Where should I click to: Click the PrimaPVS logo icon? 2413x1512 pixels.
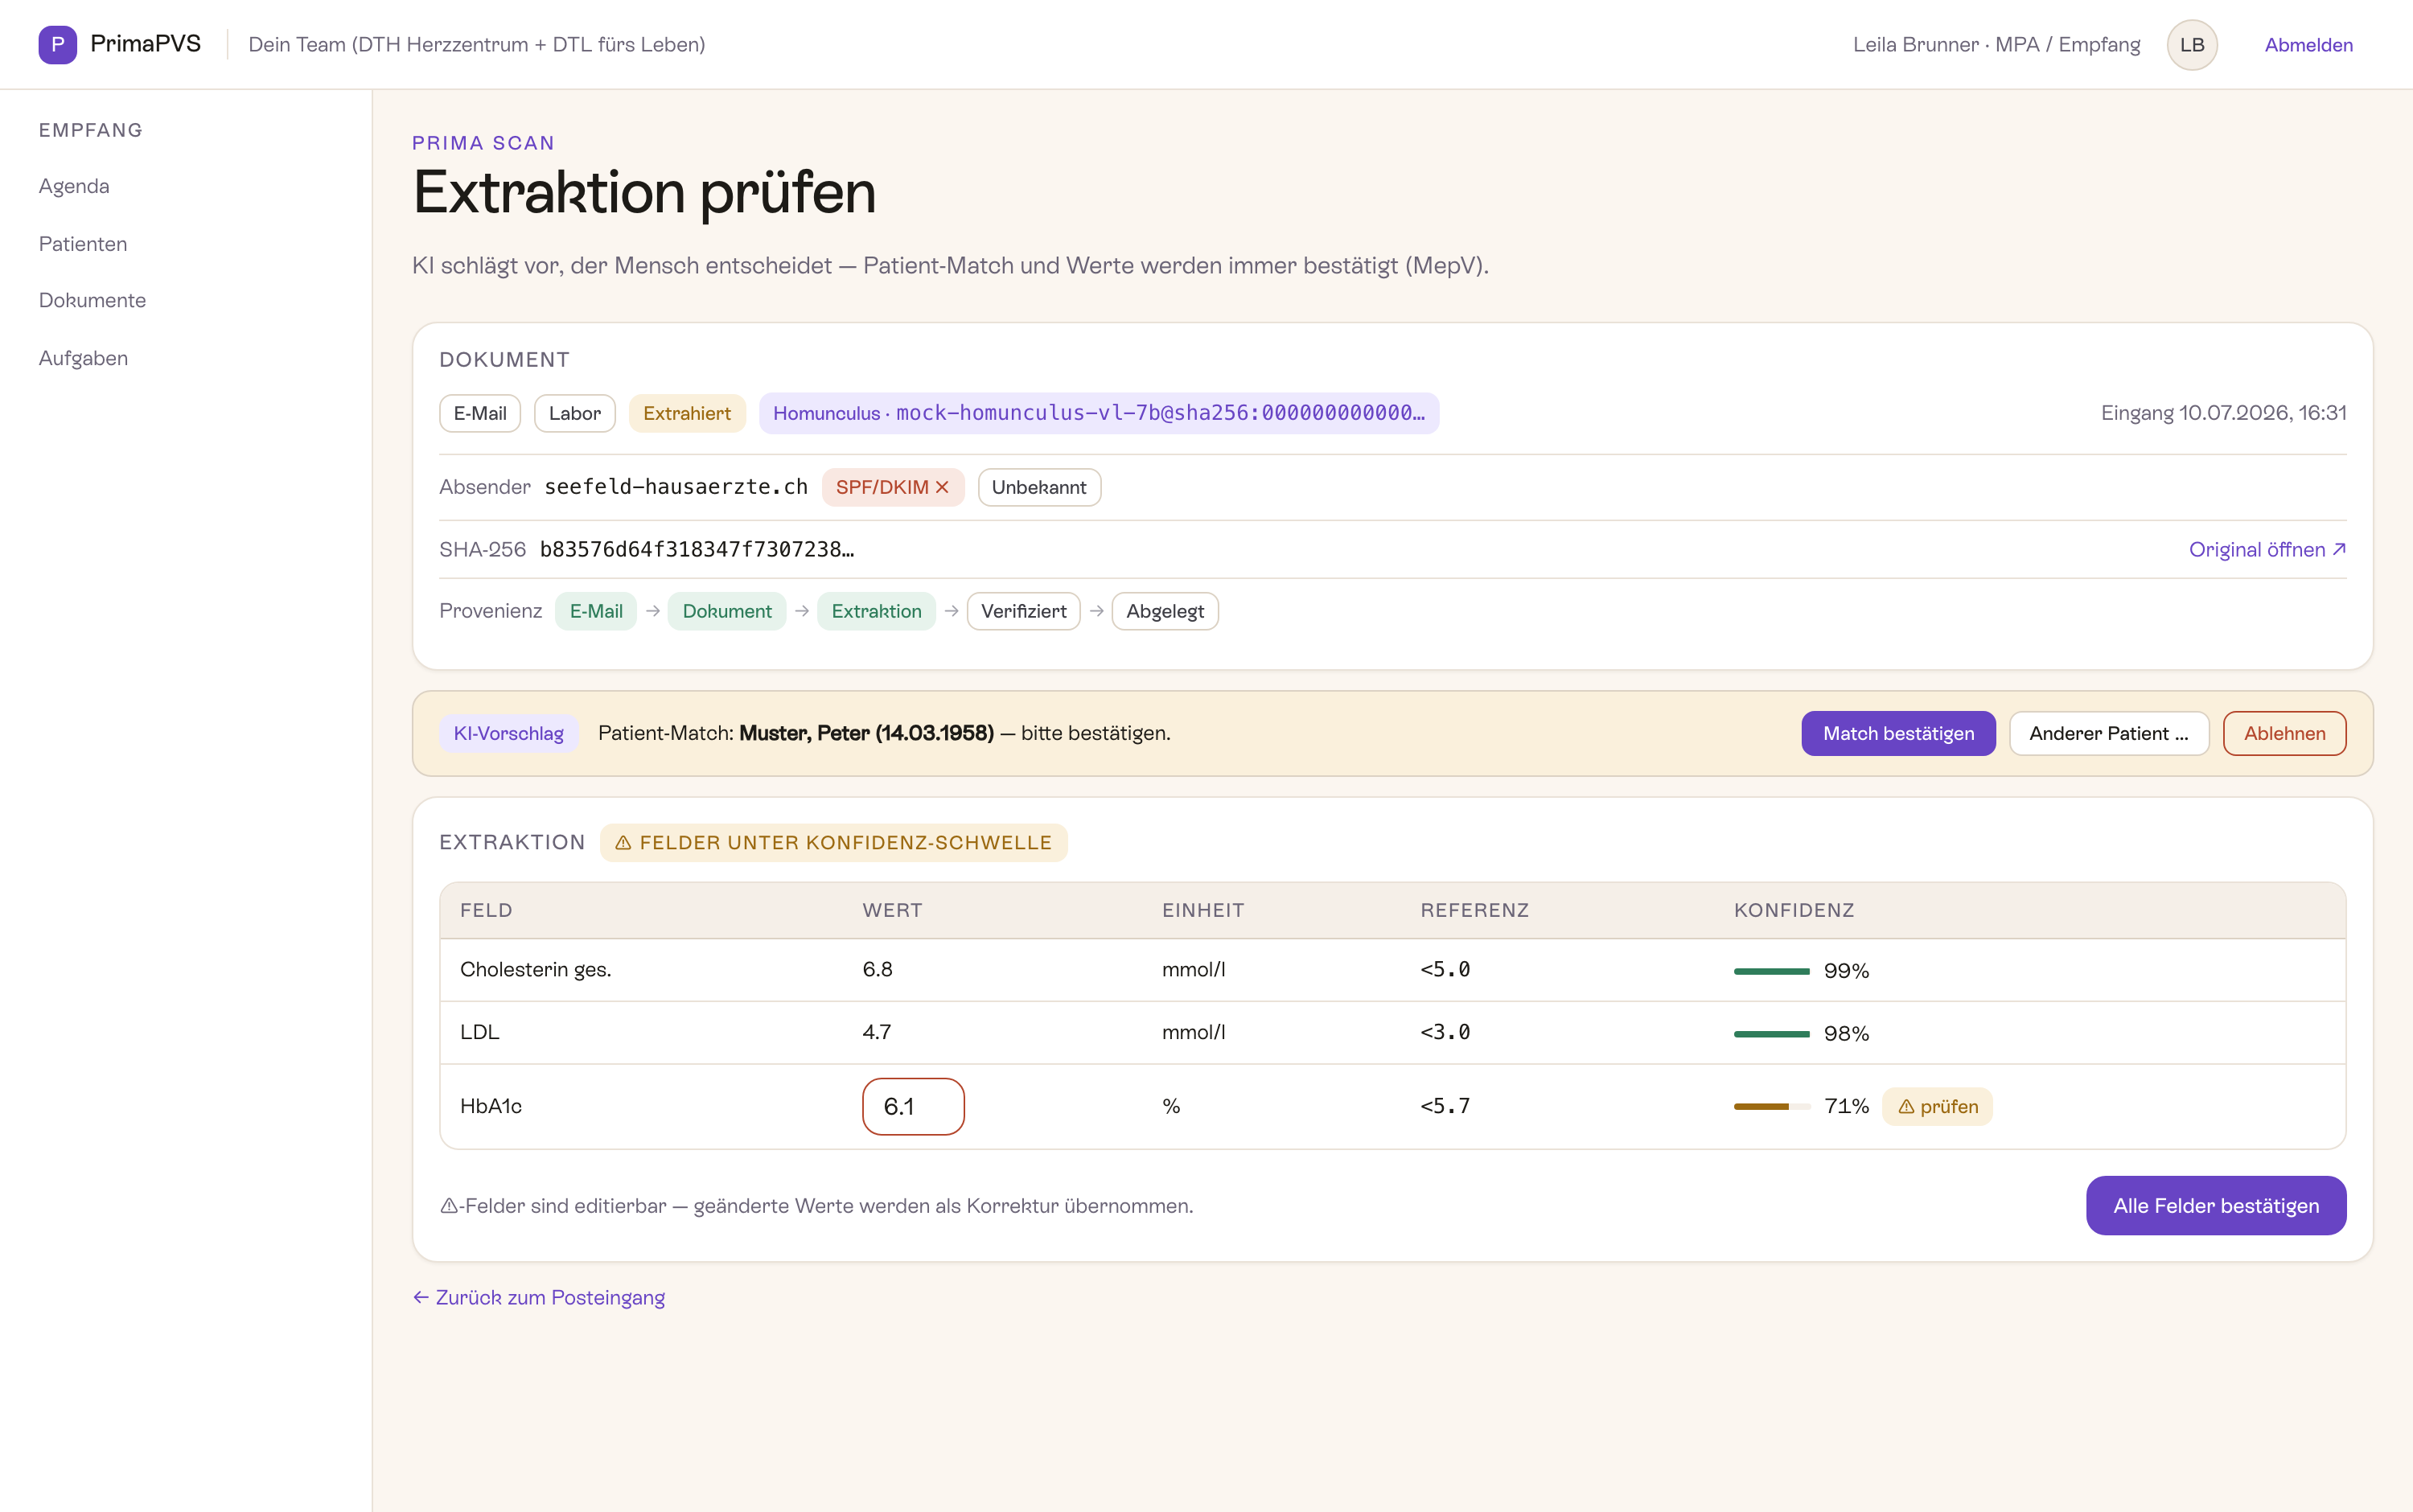tap(57, 44)
